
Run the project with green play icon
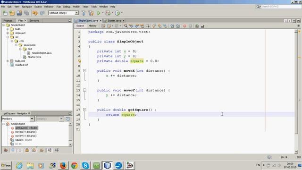(99, 13)
